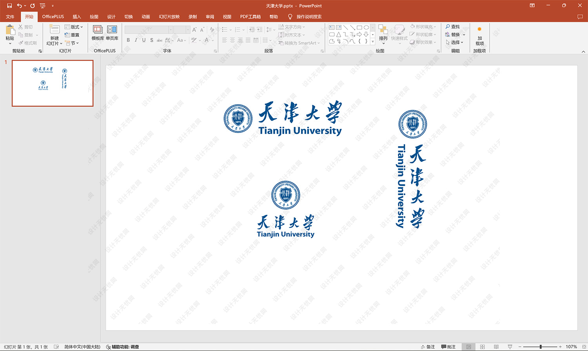Click the Add-ins (加载项) button
588x351 pixels.
(479, 36)
